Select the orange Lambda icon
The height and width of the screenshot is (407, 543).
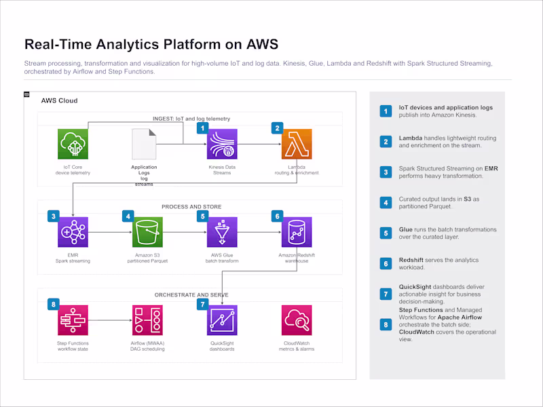297,144
